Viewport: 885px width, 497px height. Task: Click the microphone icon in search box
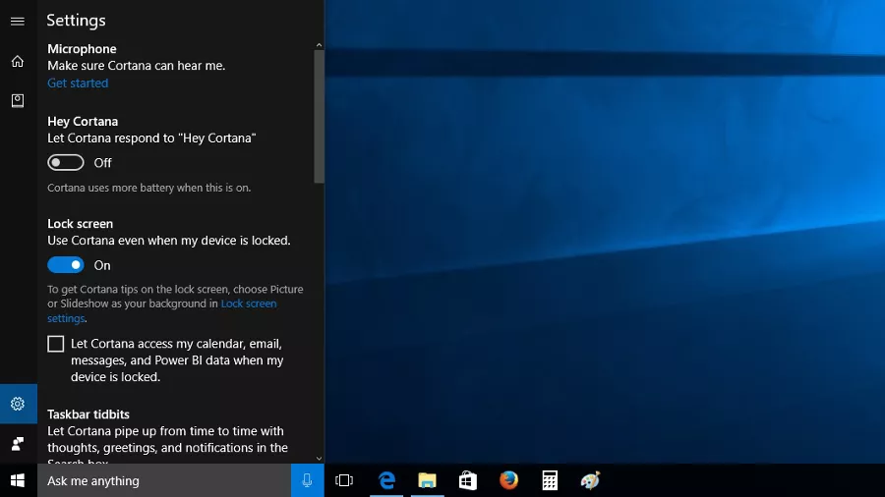coord(307,480)
